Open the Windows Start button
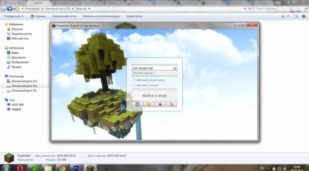The height and width of the screenshot is (171, 309). click(x=5, y=168)
